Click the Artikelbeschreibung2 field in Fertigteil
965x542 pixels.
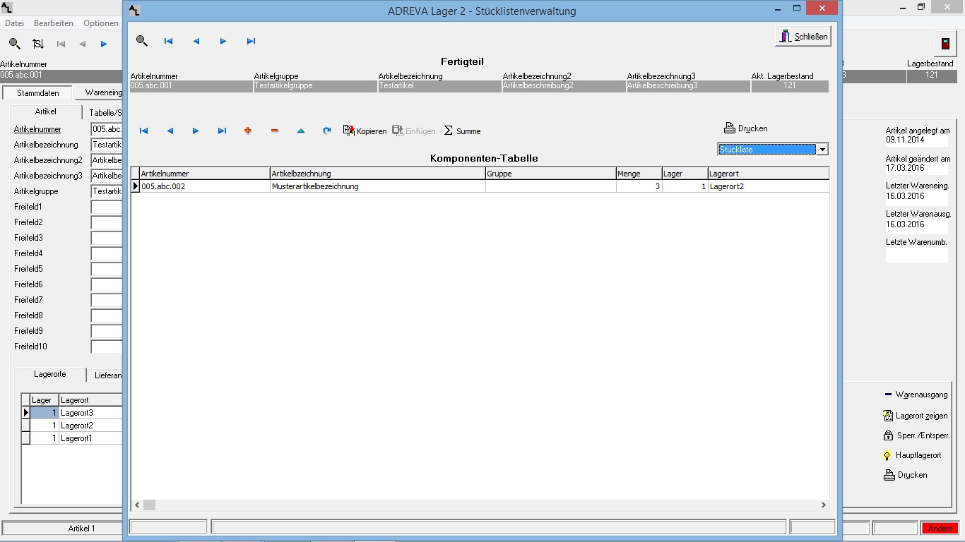tap(564, 86)
